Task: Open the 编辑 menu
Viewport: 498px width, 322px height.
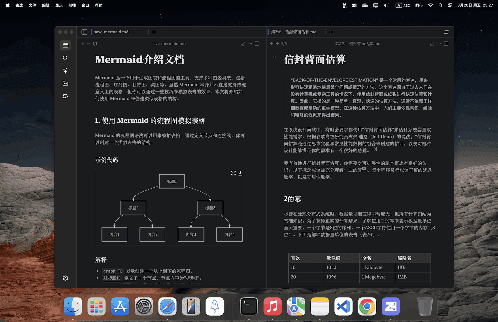Action: 46,5
